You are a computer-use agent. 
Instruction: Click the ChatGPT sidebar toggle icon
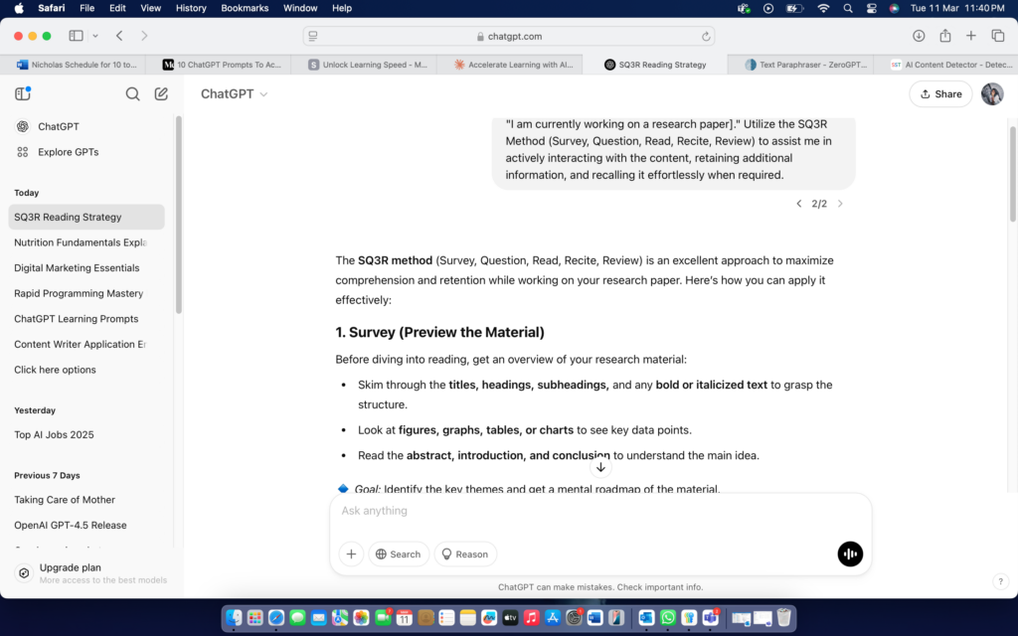(x=23, y=94)
